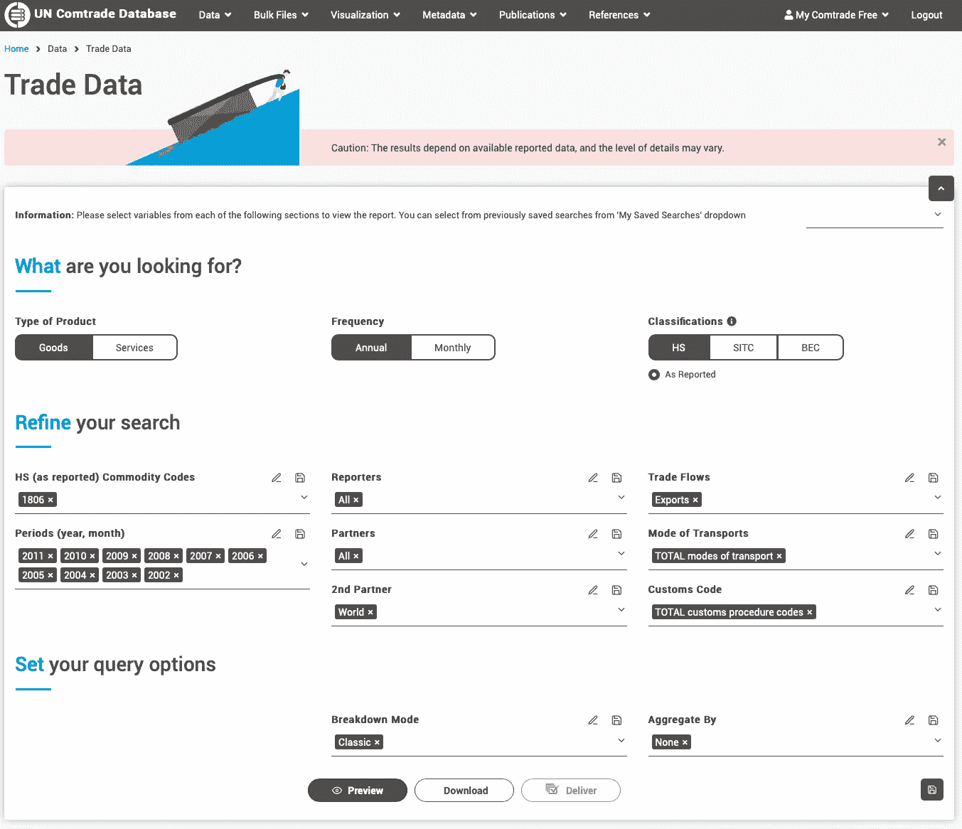
Task: Choose SITC classification
Action: (743, 348)
